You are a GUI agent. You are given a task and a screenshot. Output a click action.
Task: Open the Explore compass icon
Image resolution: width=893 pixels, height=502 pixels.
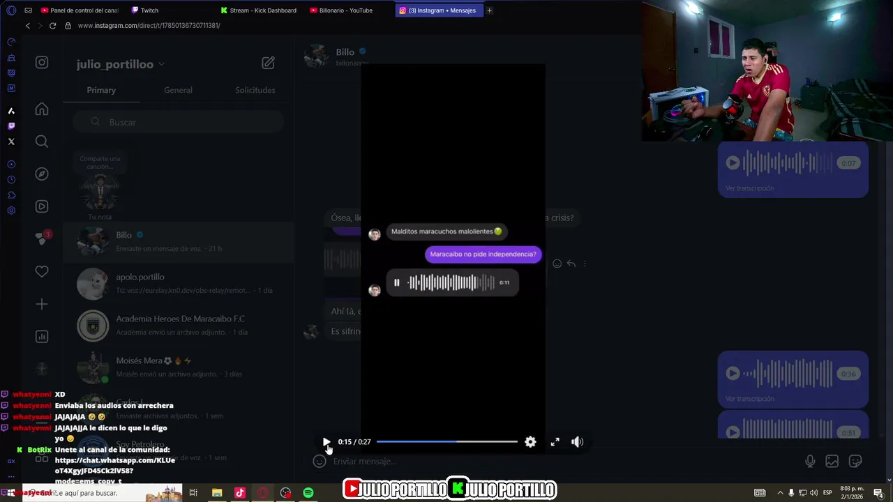[42, 174]
